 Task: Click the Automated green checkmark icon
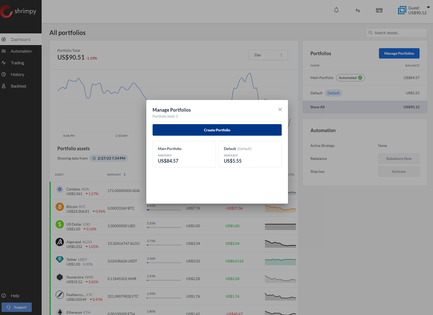click(x=360, y=78)
